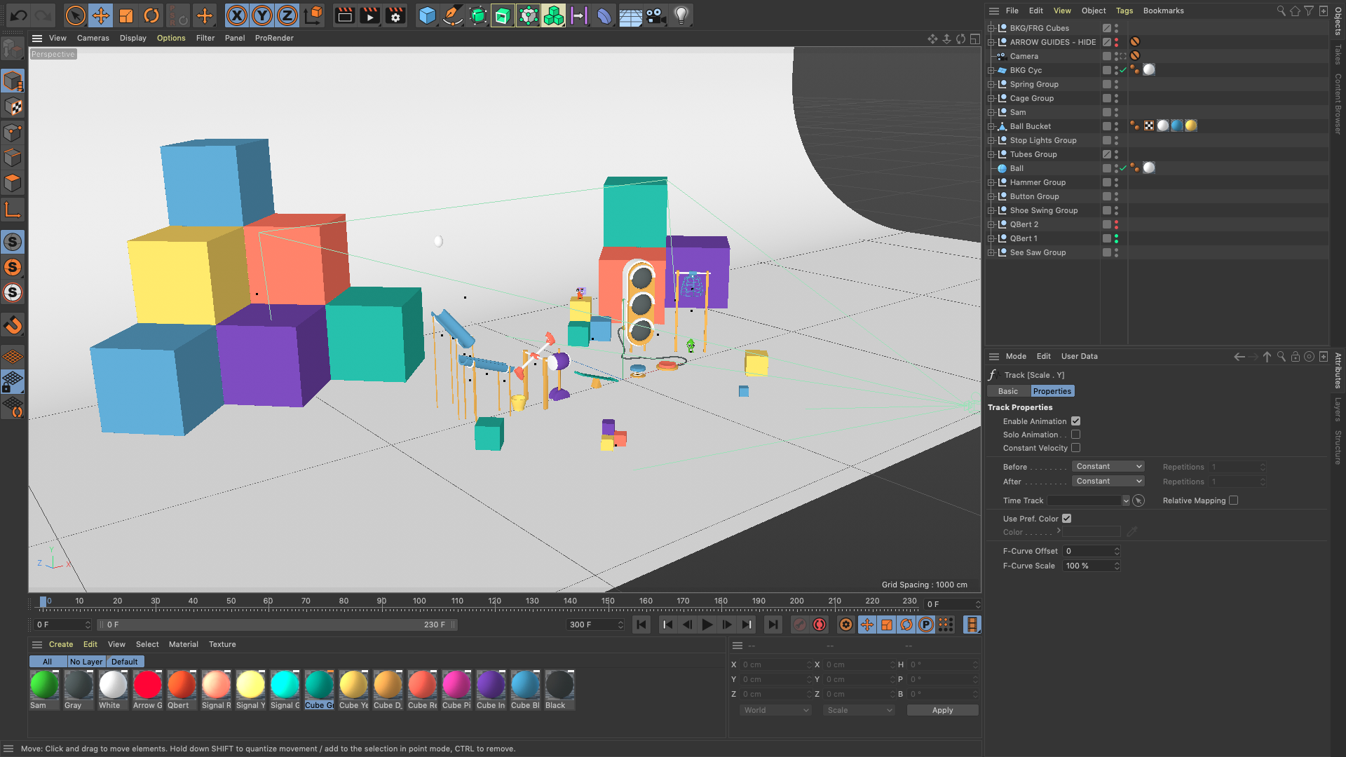Click the Undo arrow icon
Viewport: 1346px width, 757px height.
pos(19,15)
